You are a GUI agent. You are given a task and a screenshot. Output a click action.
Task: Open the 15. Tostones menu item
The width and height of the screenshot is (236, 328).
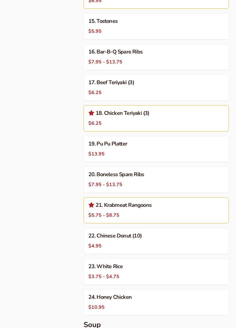(x=103, y=21)
